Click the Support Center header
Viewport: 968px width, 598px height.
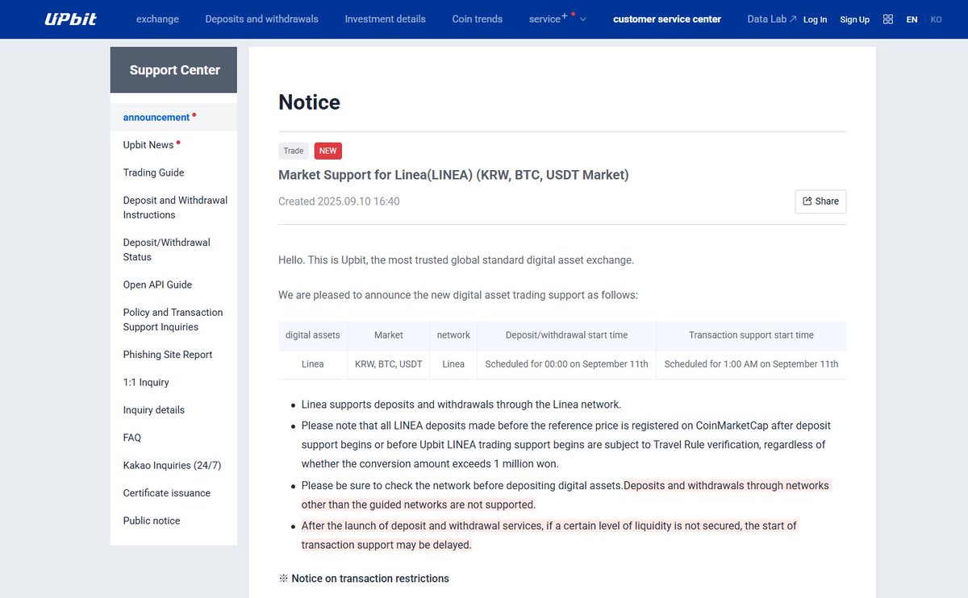coord(174,70)
